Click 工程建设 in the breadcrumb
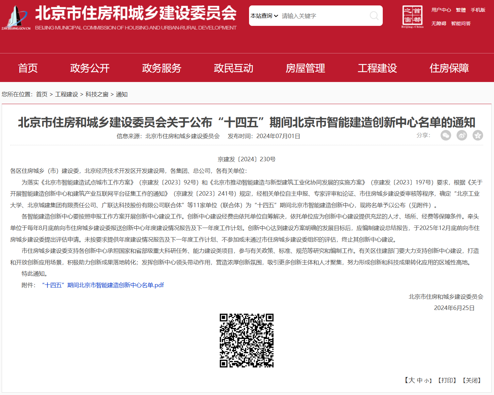This screenshot has height=395, width=494. click(67, 94)
